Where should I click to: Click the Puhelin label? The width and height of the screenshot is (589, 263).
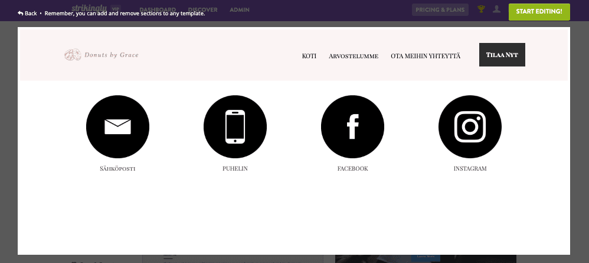point(235,169)
